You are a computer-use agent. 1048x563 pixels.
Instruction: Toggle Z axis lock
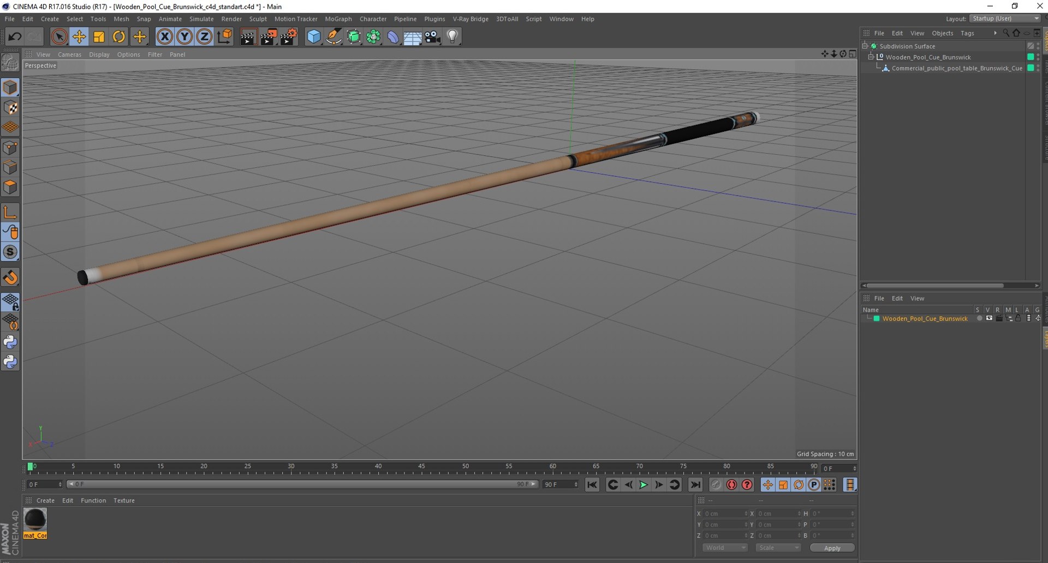pos(204,37)
